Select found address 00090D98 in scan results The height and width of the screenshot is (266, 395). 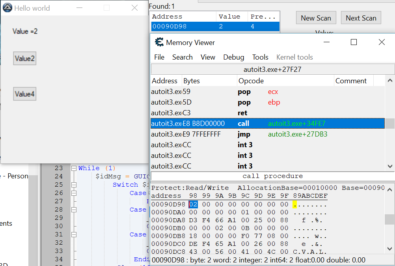(215, 26)
